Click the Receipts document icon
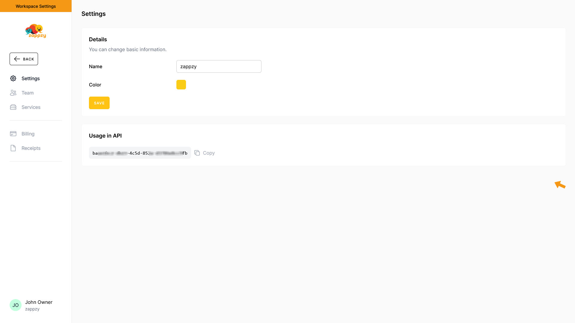Viewport: 575px width, 323px height. coord(13,148)
